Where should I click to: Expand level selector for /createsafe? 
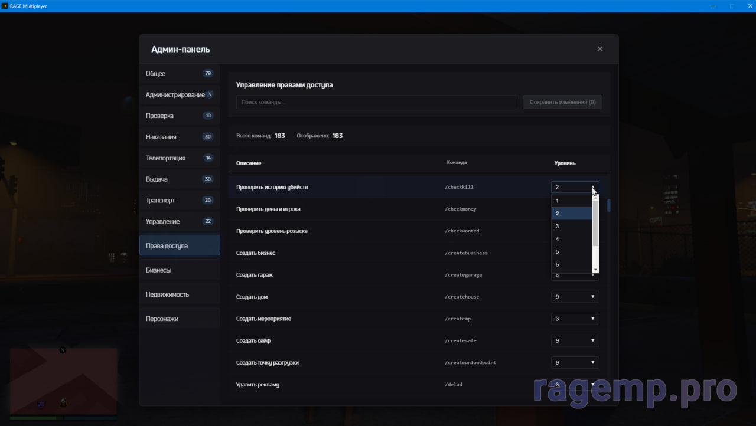(575, 340)
